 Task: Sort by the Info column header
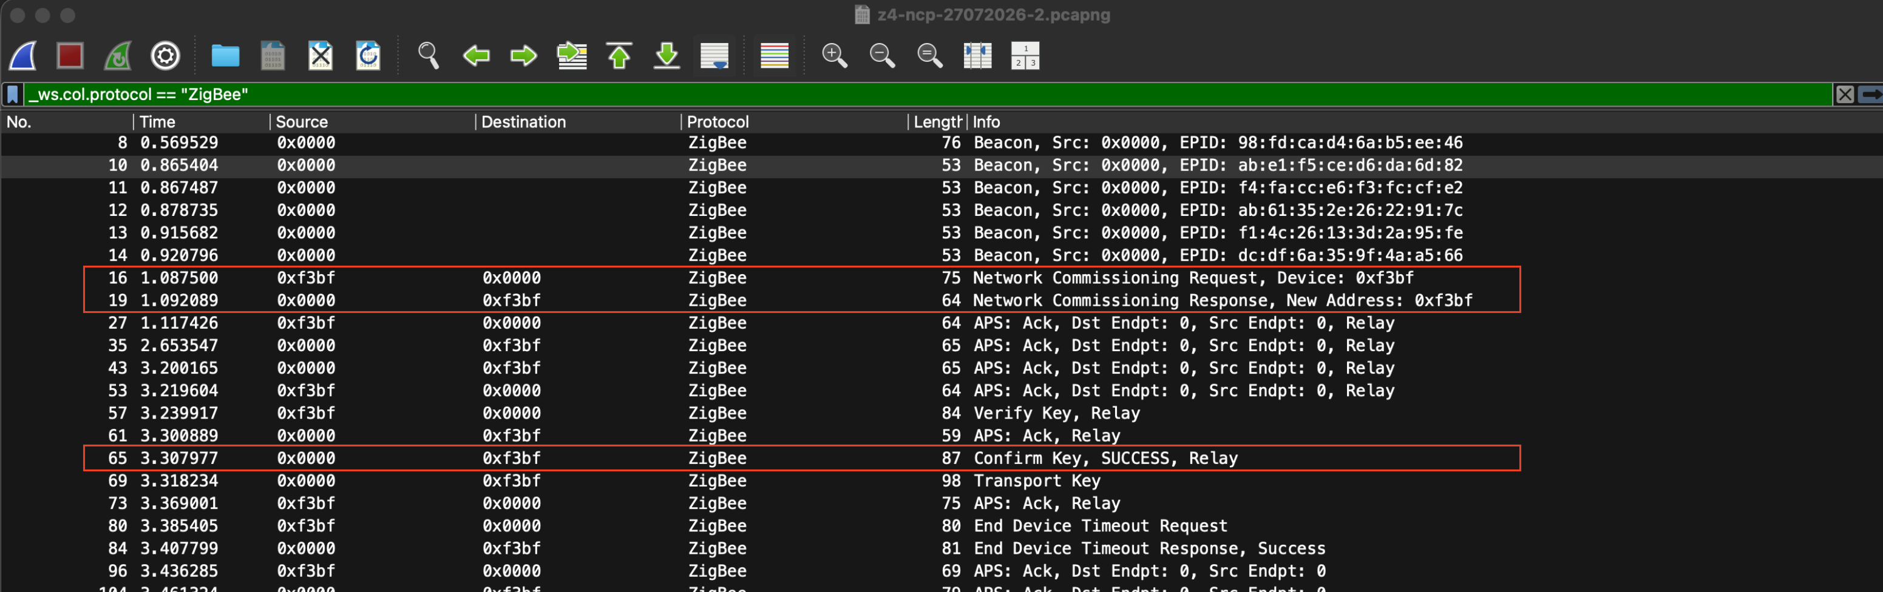pos(1425,122)
